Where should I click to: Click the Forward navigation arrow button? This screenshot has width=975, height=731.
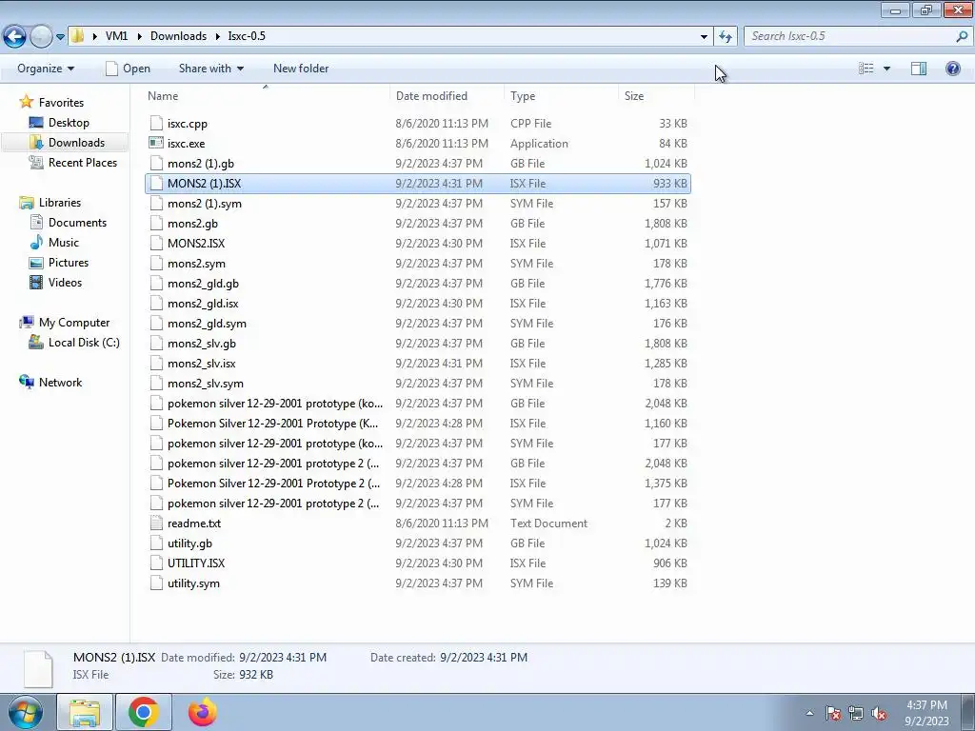tap(41, 37)
